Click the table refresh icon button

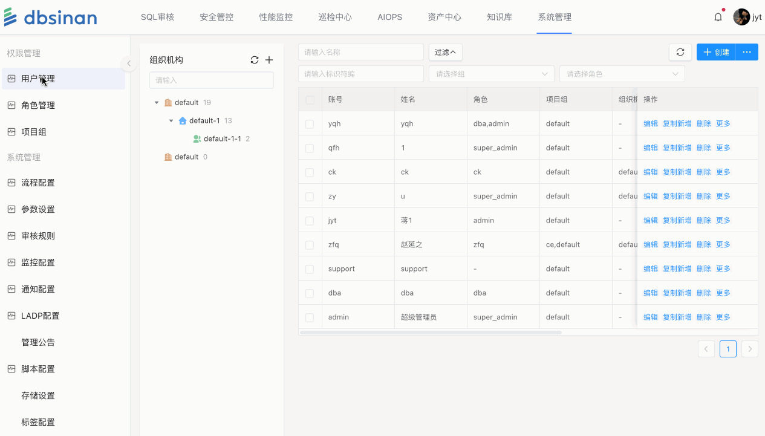tap(680, 52)
